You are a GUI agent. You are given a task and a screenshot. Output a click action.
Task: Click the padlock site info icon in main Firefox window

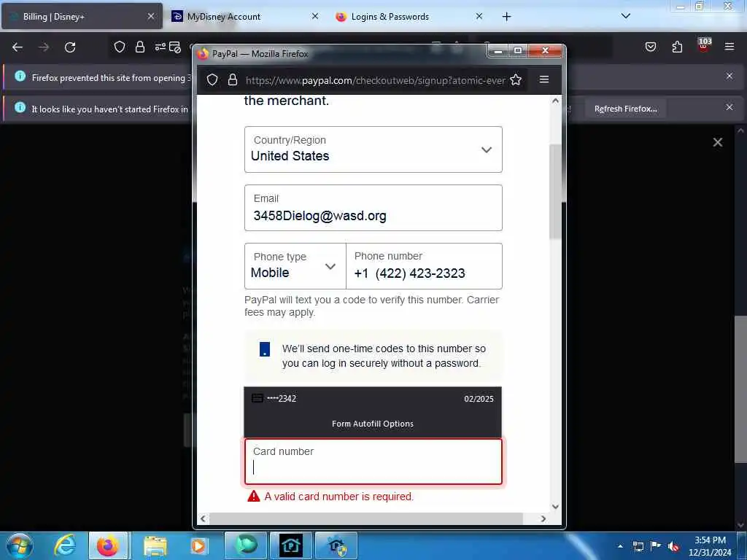(139, 47)
